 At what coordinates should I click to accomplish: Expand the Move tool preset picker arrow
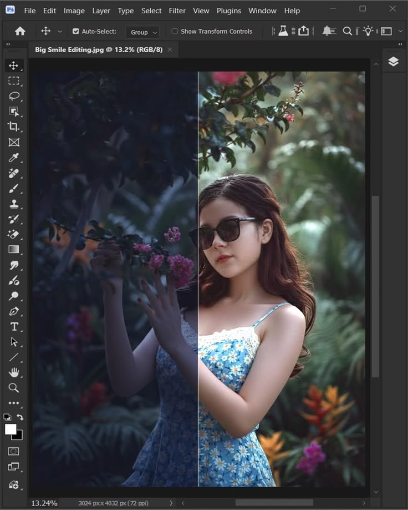pyautogui.click(x=60, y=32)
